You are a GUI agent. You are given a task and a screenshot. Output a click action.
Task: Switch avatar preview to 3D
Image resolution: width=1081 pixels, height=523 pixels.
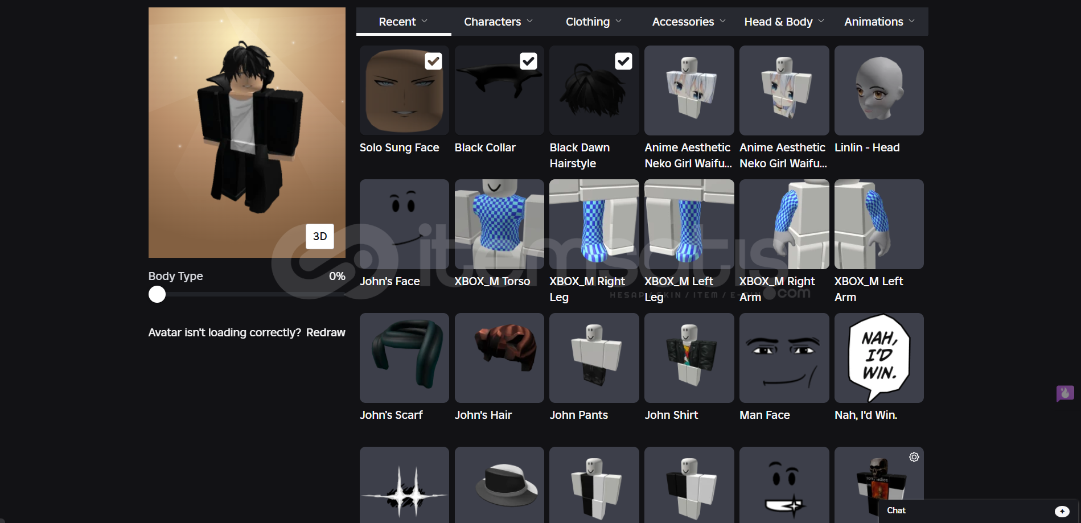tap(320, 236)
